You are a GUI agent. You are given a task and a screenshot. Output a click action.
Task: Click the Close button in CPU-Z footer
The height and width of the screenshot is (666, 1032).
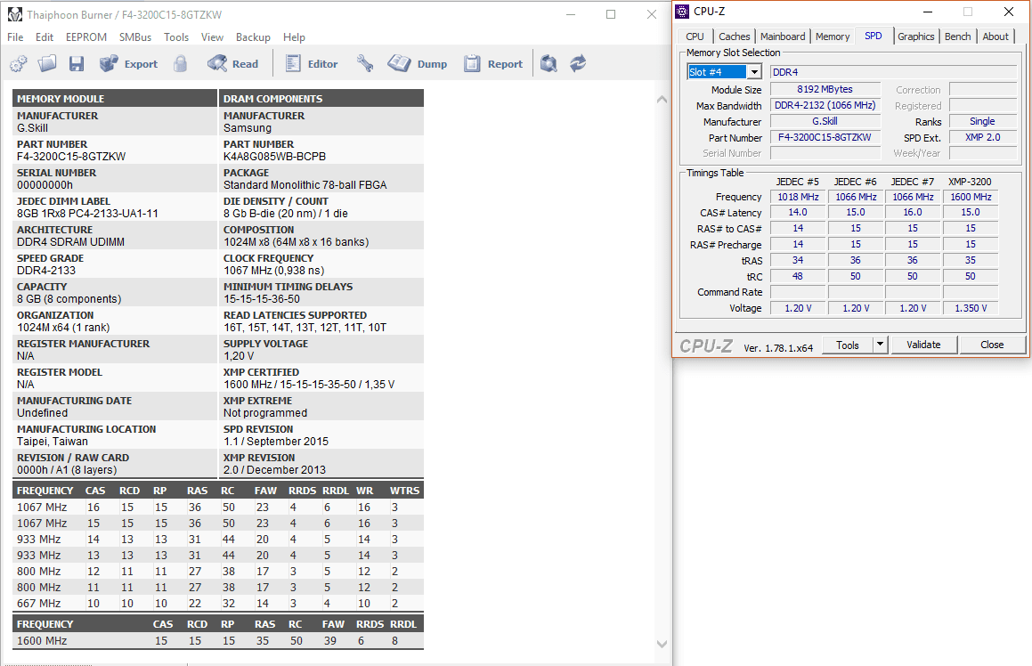pos(992,345)
